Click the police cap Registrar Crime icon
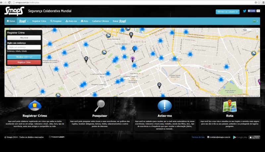The height and width of the screenshot is (152, 265). [x=34, y=106]
